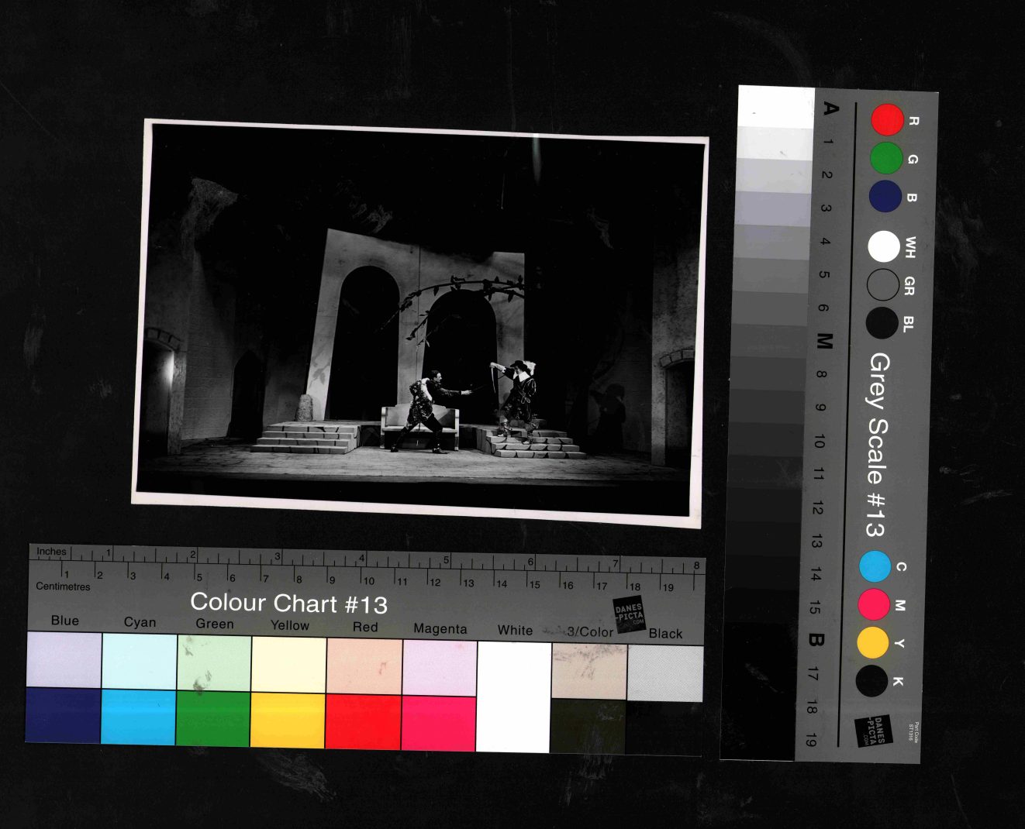Click the red circle labeled R
The height and width of the screenshot is (829, 1025).
pos(887,120)
